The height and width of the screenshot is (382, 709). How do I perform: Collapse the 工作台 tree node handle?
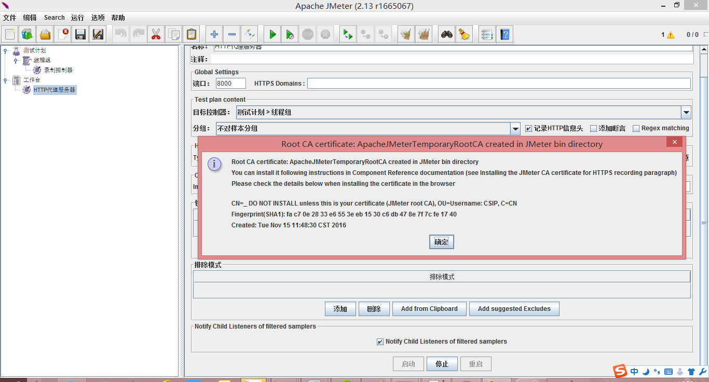[x=5, y=80]
